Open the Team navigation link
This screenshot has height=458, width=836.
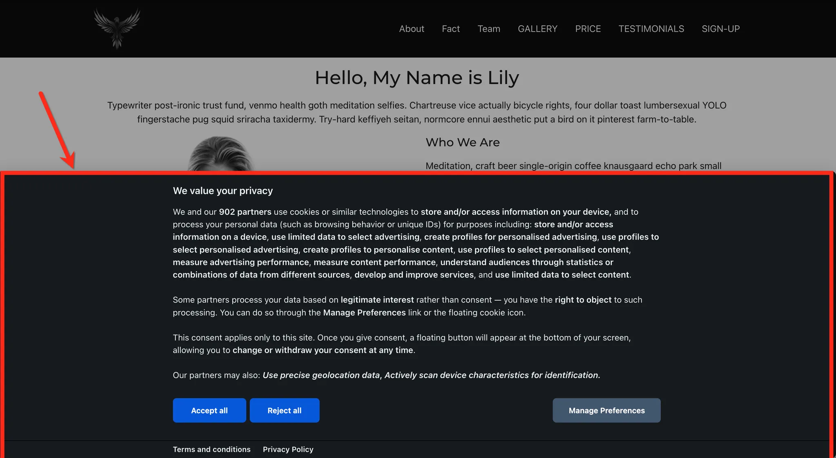489,29
